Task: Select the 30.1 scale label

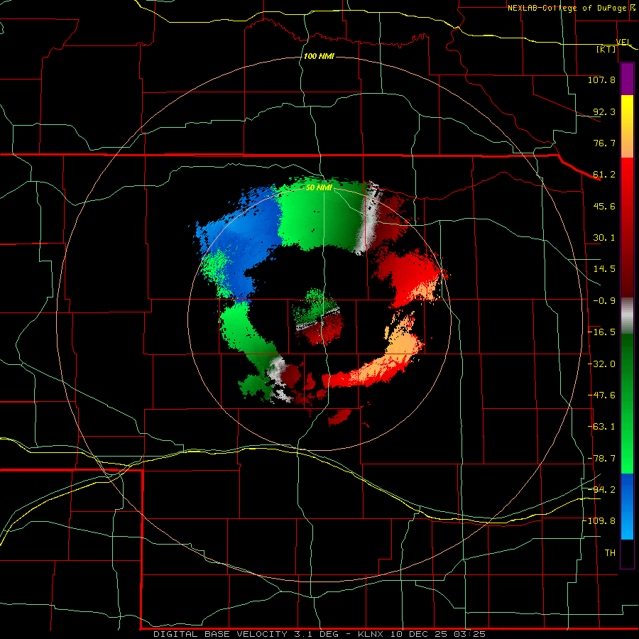Action: [x=604, y=238]
